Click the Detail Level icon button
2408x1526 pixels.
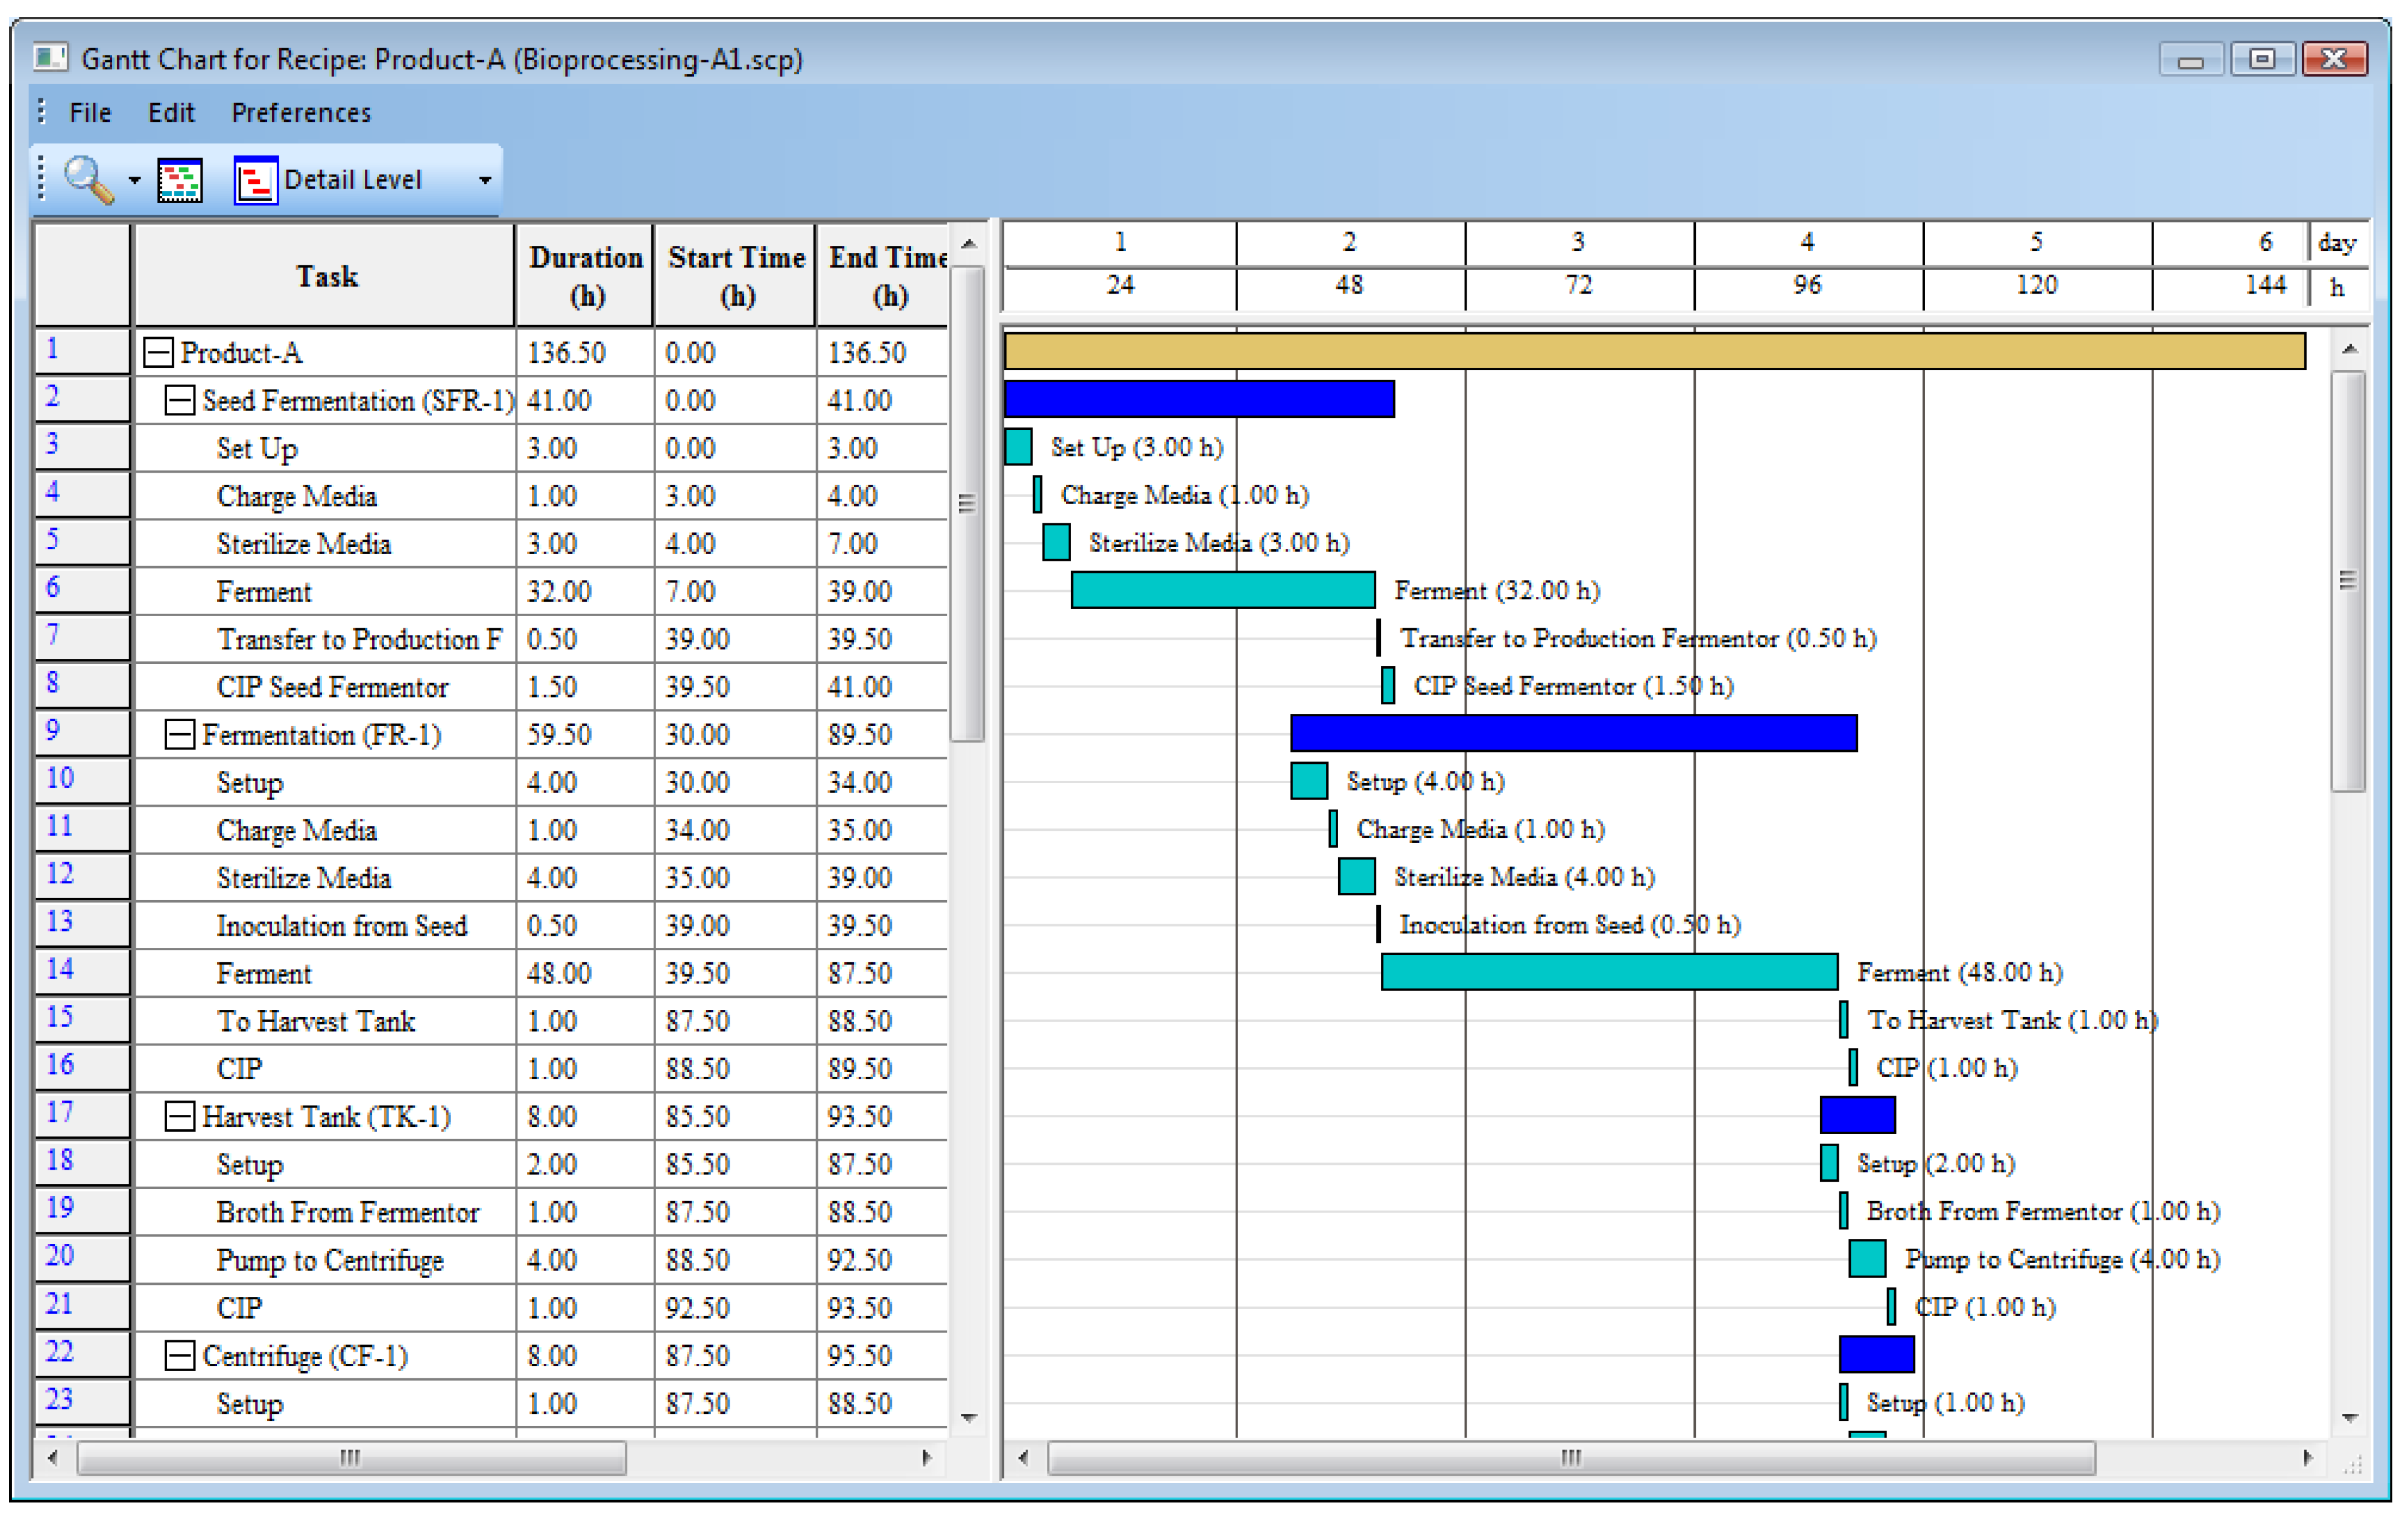[256, 181]
